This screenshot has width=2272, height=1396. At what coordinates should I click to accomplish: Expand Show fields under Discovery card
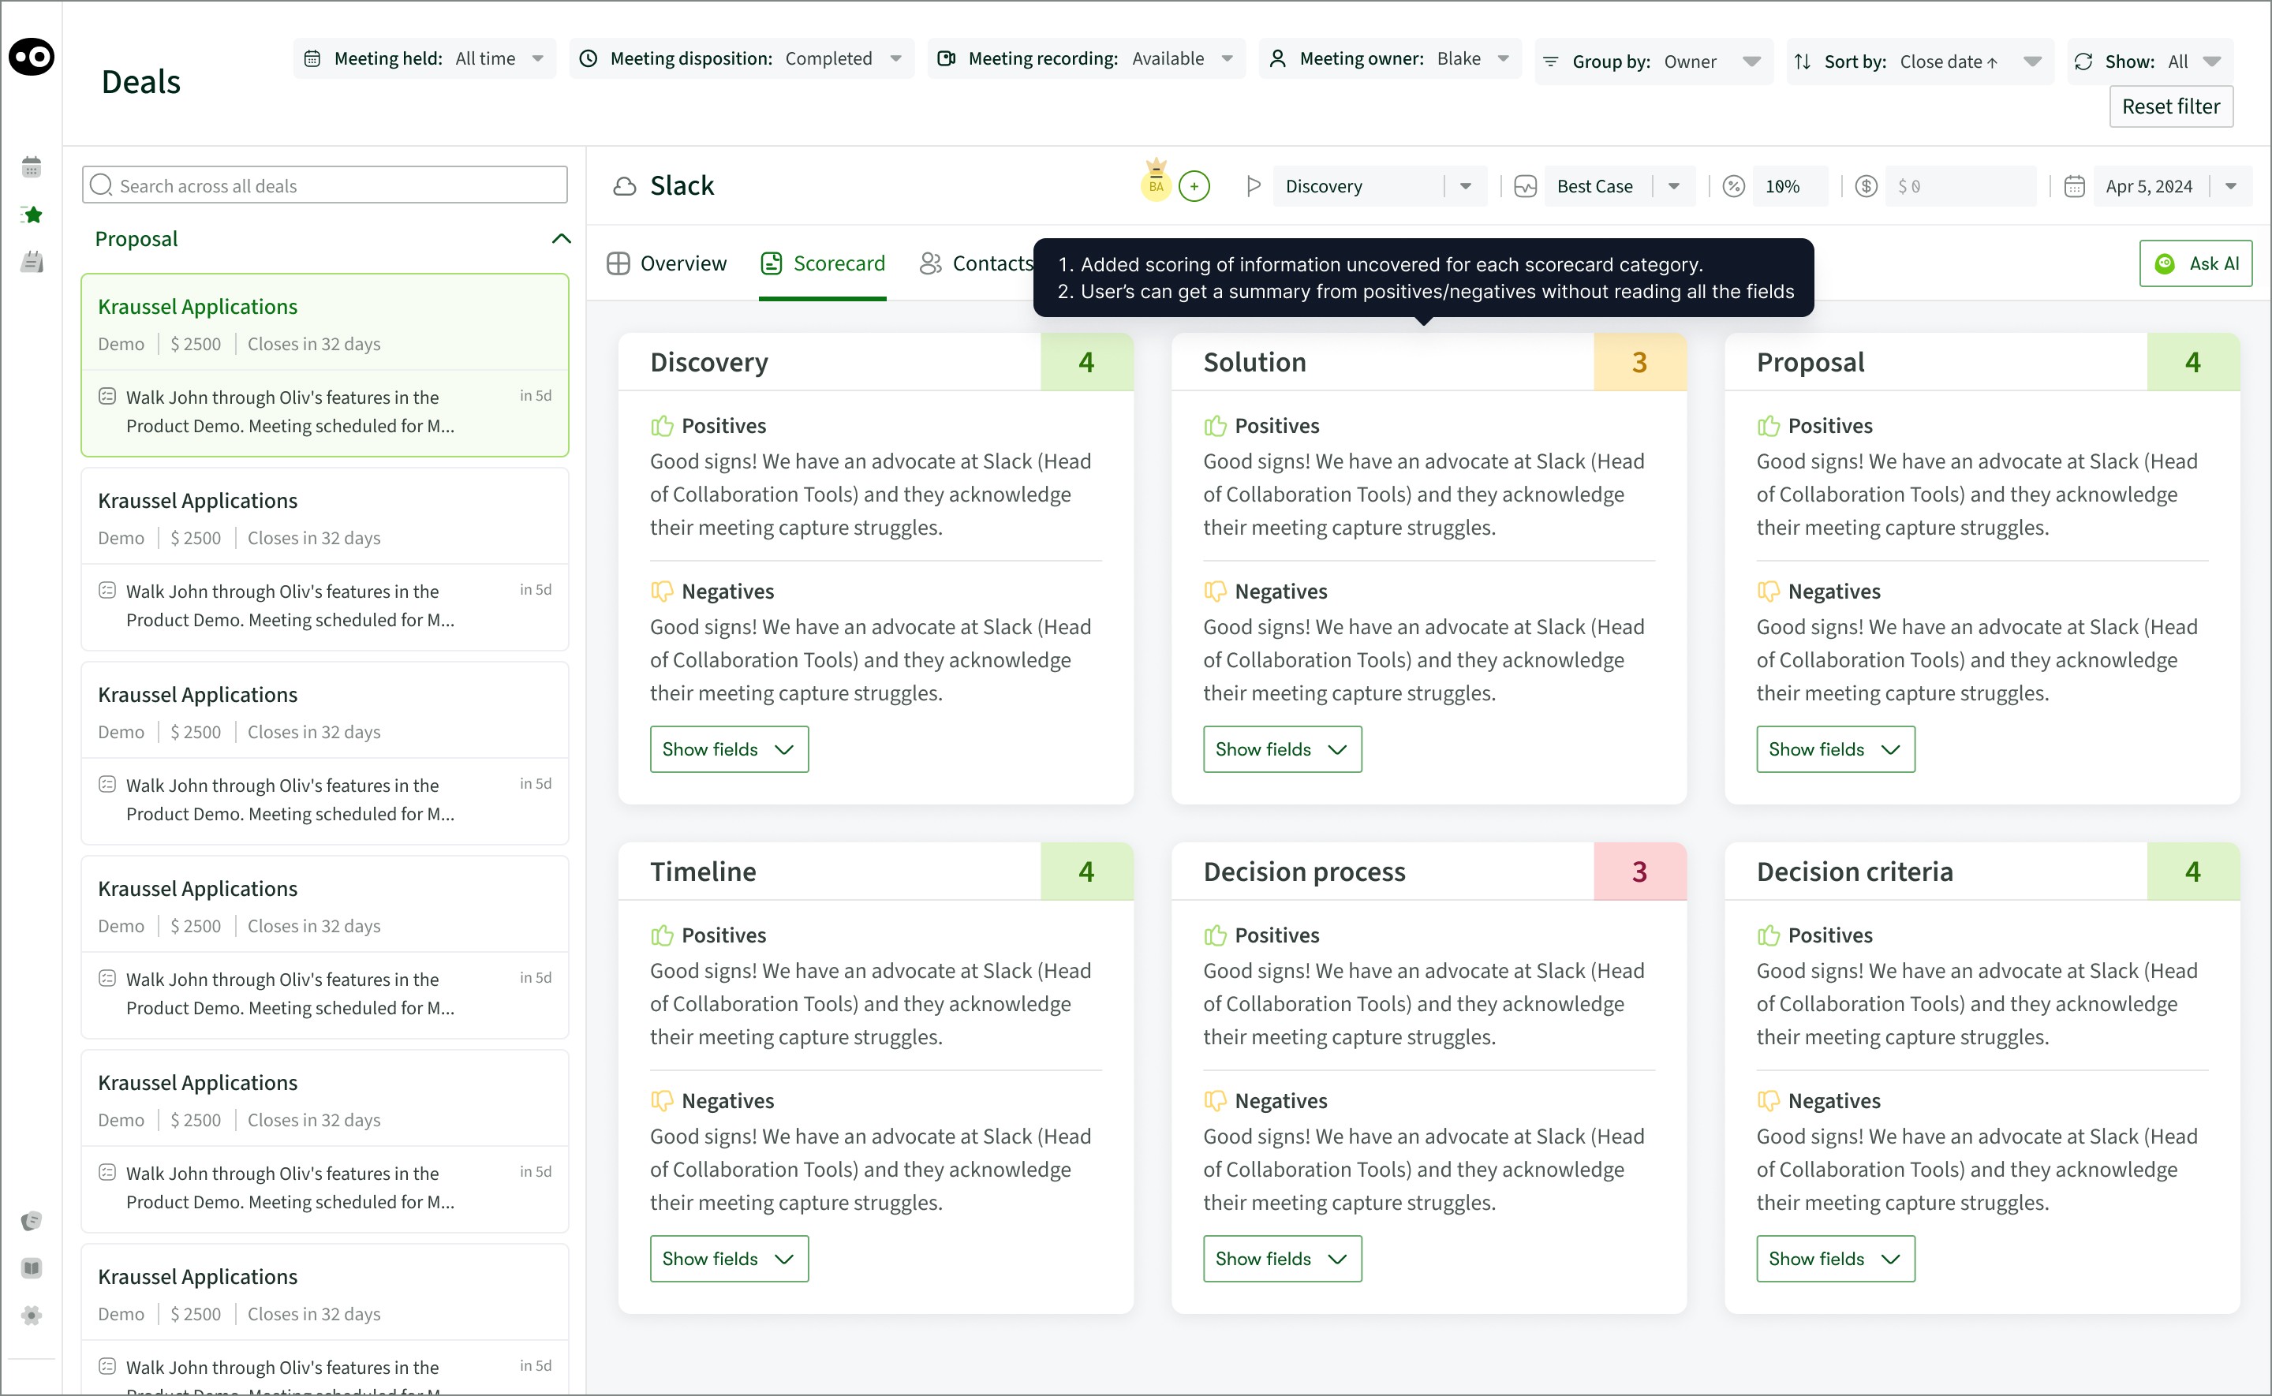[728, 748]
